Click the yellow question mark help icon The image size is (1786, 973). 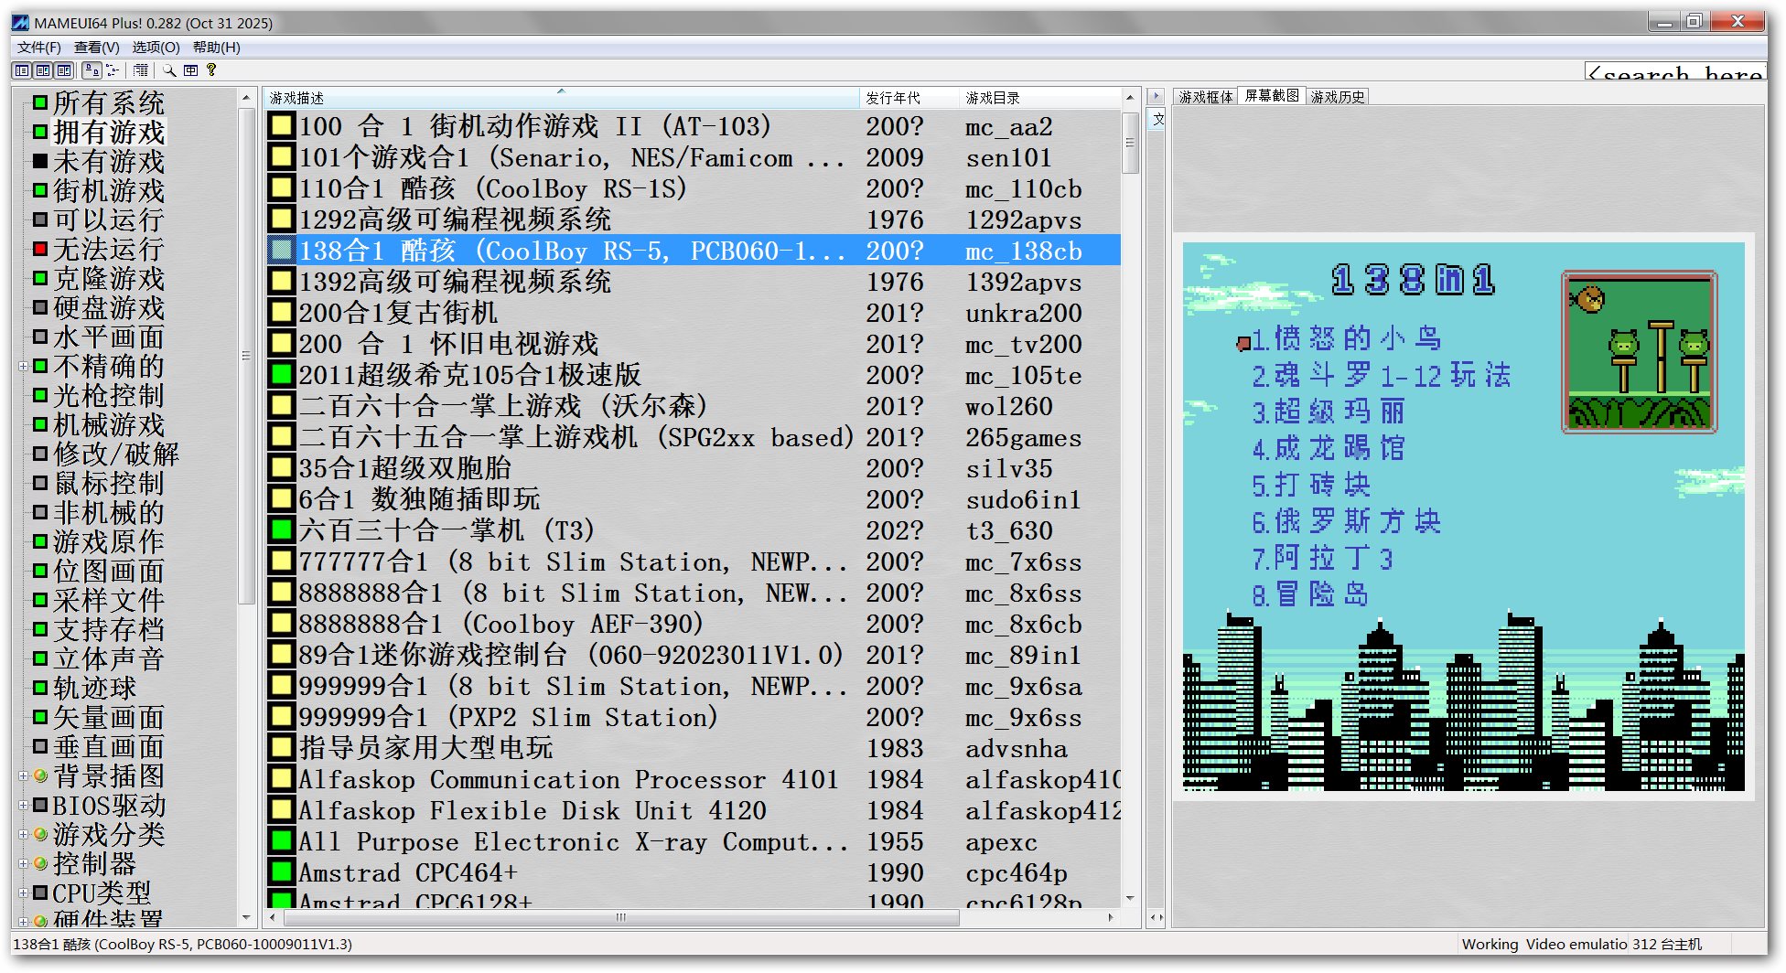point(211,70)
